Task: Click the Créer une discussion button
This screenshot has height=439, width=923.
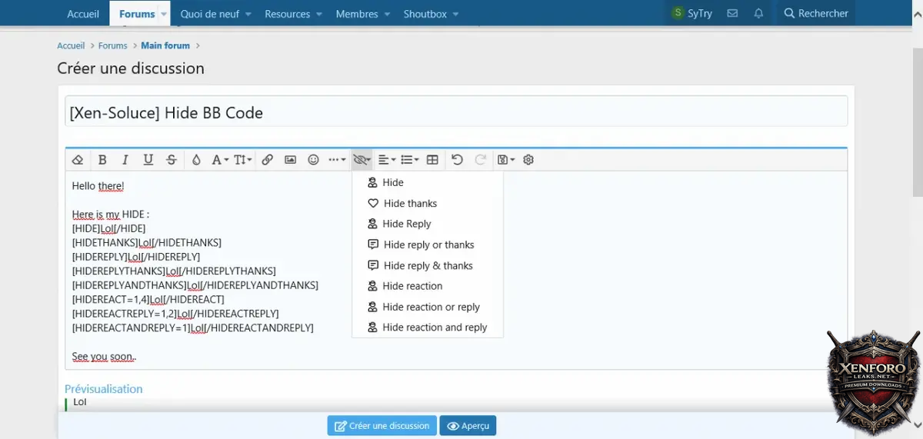Action: coord(382,426)
